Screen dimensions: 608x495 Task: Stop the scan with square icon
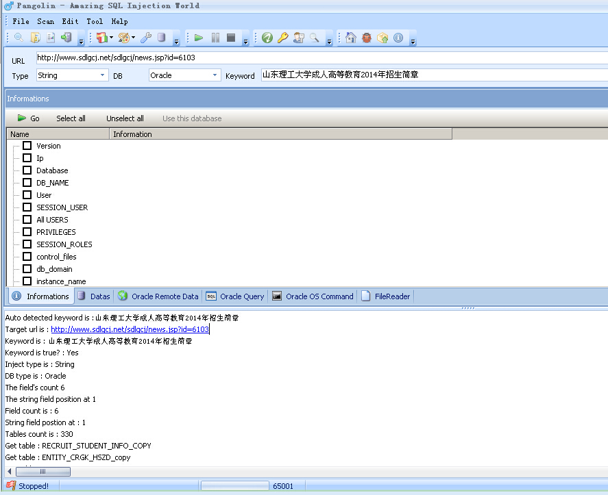pyautogui.click(x=231, y=38)
